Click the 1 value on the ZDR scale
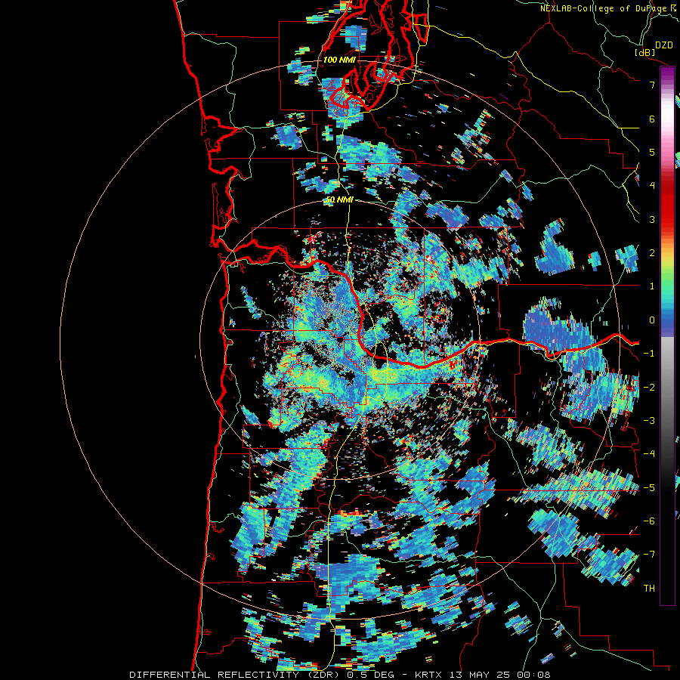Screen dimensions: 680x680 [x=652, y=286]
